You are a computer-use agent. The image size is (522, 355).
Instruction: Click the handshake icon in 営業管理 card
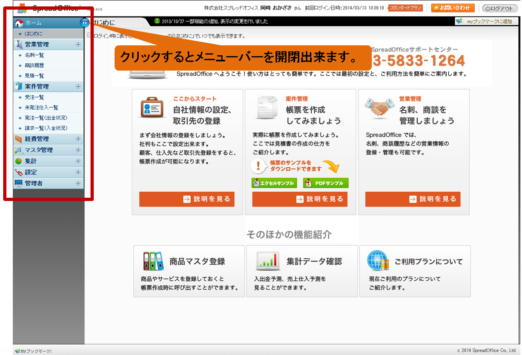[379, 108]
